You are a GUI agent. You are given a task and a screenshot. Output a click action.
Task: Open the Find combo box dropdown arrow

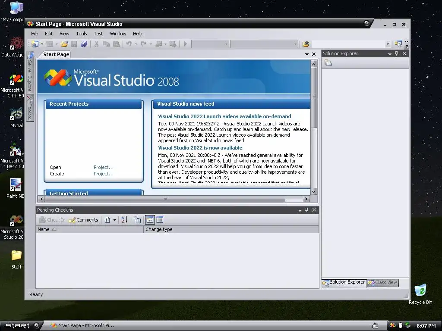click(388, 44)
